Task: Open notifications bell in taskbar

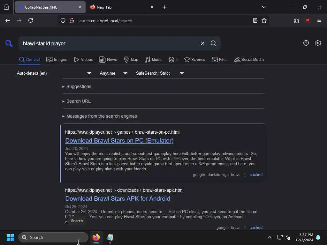Action: (x=318, y=237)
